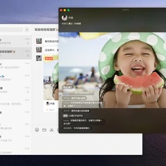Close the live stream window with red button
This screenshot has height=166, width=166.
61,10
